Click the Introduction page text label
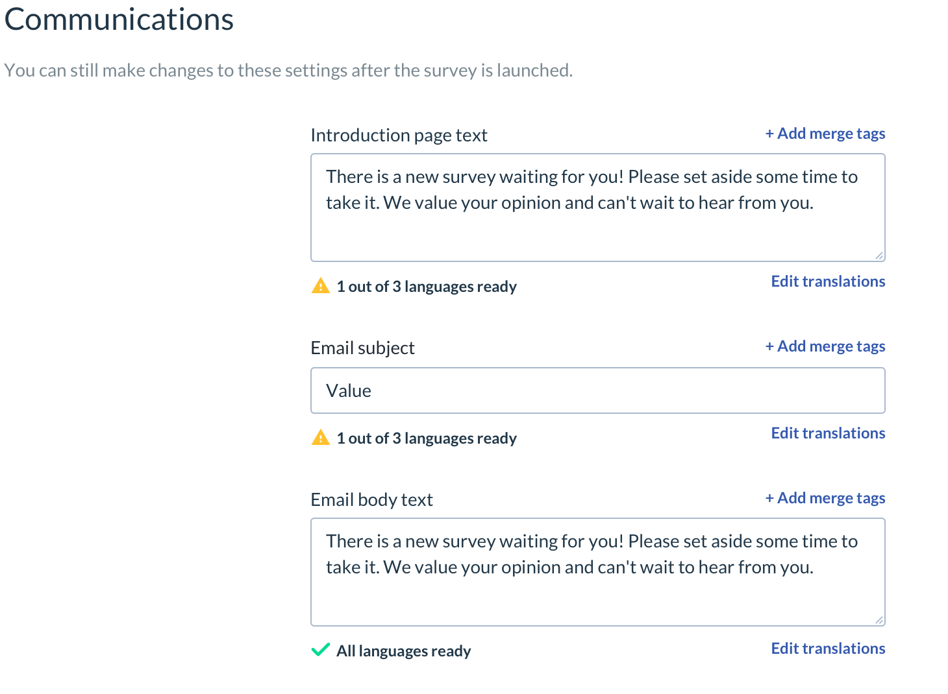The height and width of the screenshot is (694, 948). pos(399,135)
